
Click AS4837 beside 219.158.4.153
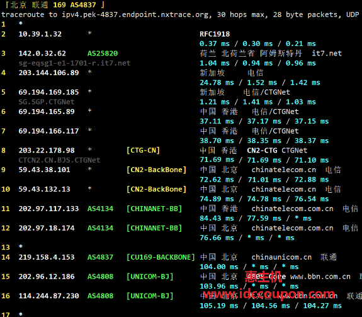click(100, 257)
